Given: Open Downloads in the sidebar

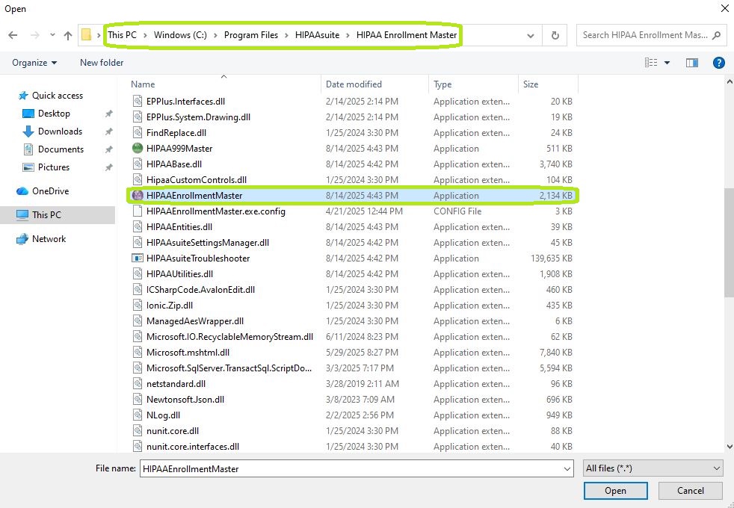Looking at the screenshot, I should [60, 131].
